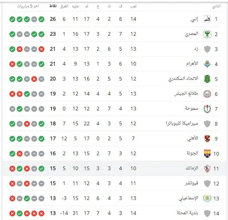Click الاتحاد السكندري's red loss result icon
The height and width of the screenshot is (220, 228).
click(x=34, y=79)
